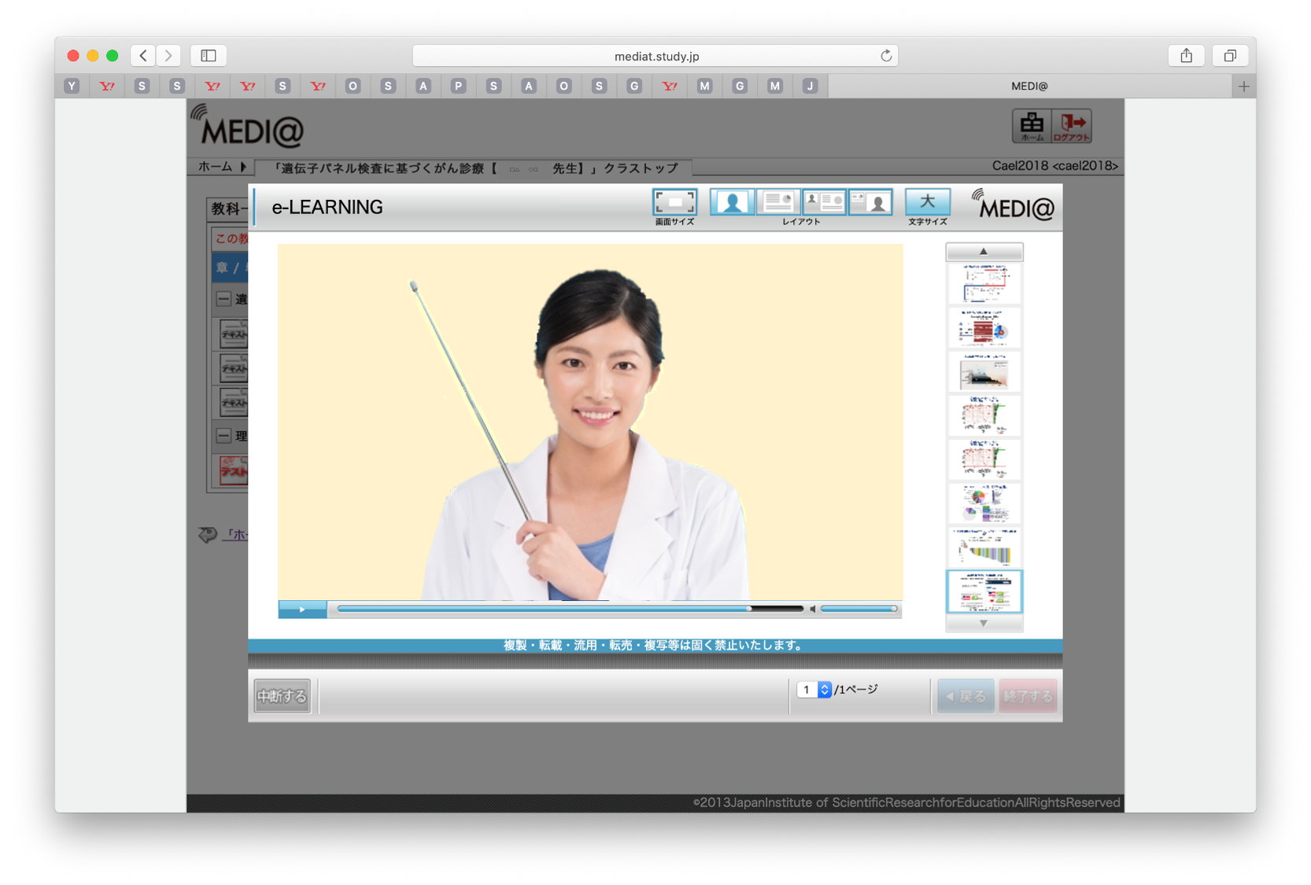Toggle the 文字サイズ large text button

[x=927, y=203]
